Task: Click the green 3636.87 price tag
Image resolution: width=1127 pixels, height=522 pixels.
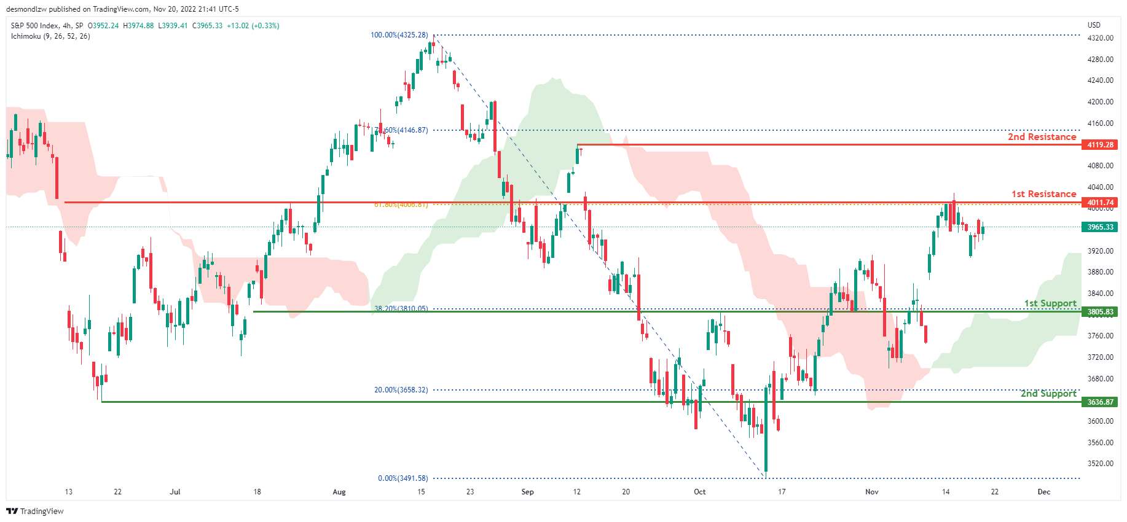Action: click(x=1100, y=402)
